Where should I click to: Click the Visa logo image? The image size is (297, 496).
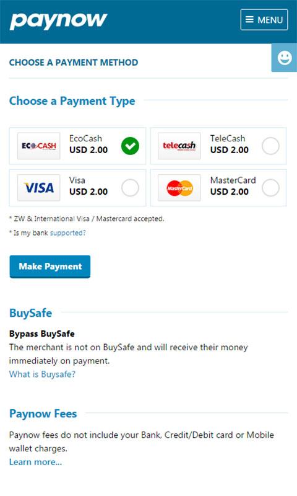pos(39,188)
